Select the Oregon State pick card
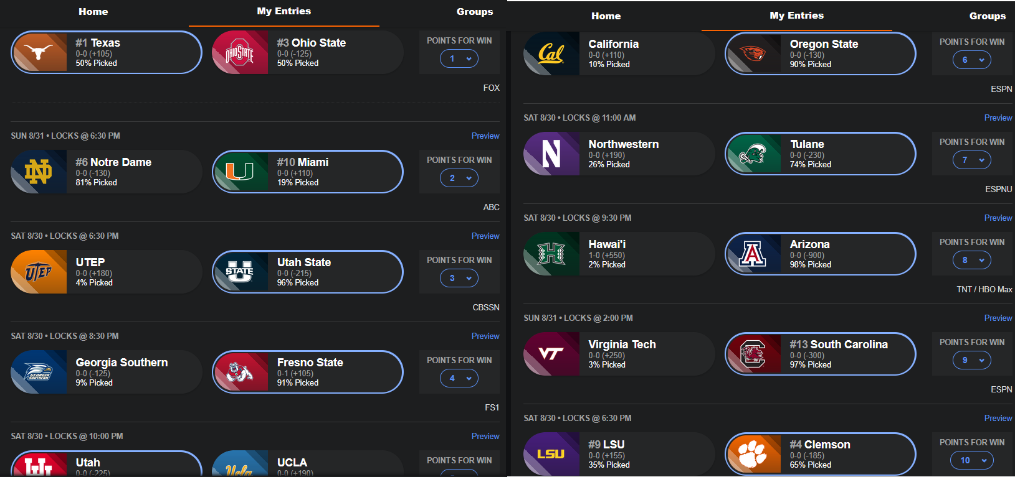The width and height of the screenshot is (1015, 477). (x=821, y=53)
